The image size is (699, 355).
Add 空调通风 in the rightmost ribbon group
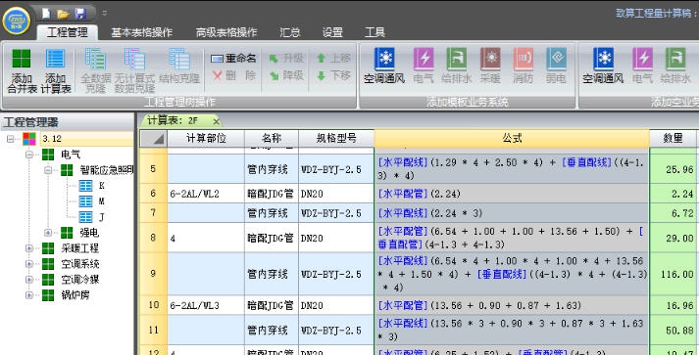coord(603,66)
